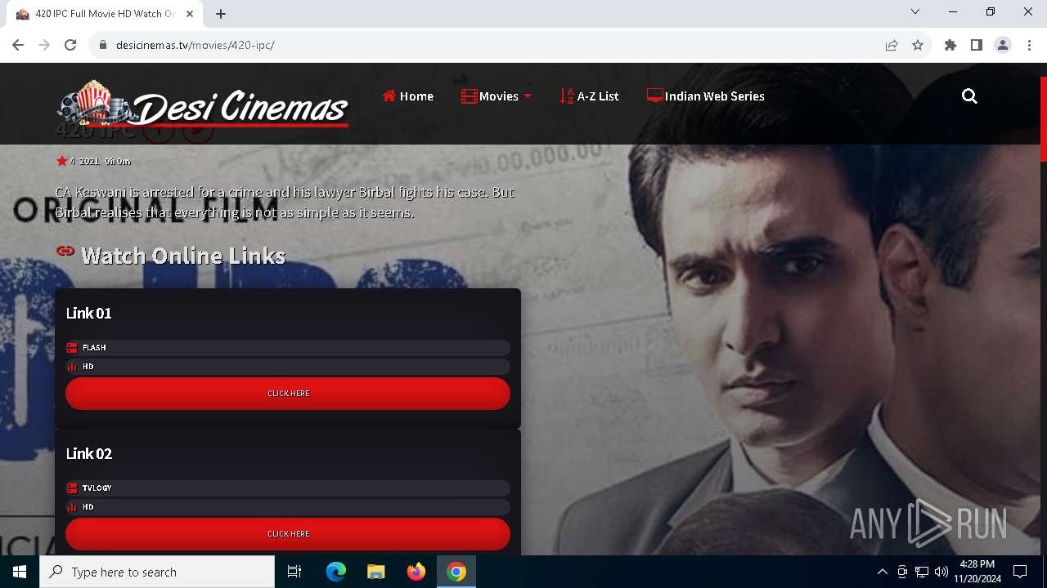The height and width of the screenshot is (588, 1047).
Task: Select the Link 02 heading
Action: (89, 453)
